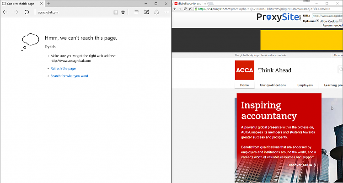The width and height of the screenshot is (343, 183).
Task: Click 'Think Ahead' tagline text
Action: (275, 70)
